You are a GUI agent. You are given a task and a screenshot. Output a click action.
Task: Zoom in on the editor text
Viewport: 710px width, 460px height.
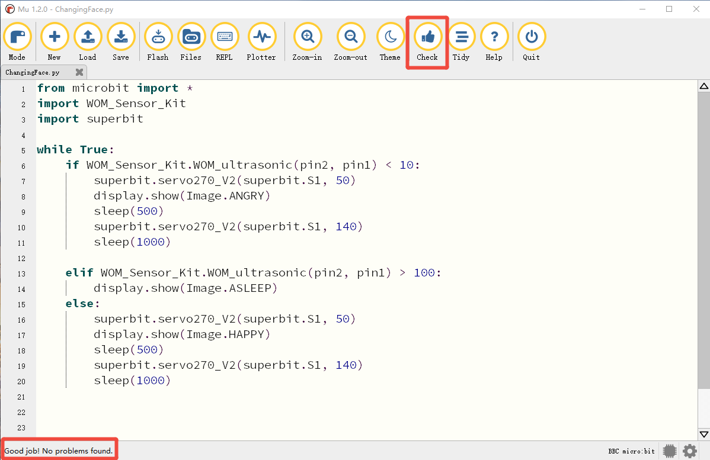(308, 41)
